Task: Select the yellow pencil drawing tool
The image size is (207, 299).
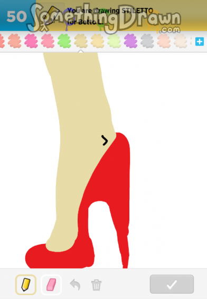Action: 26,285
